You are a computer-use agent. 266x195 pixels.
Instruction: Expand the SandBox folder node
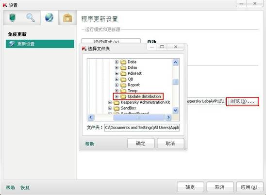point(110,108)
